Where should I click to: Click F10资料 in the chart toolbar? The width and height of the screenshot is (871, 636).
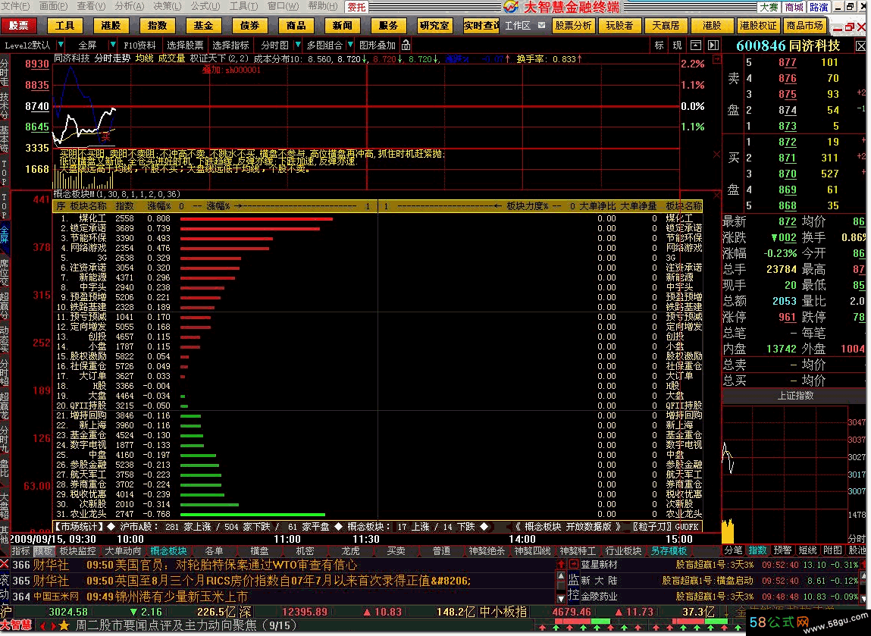(139, 45)
